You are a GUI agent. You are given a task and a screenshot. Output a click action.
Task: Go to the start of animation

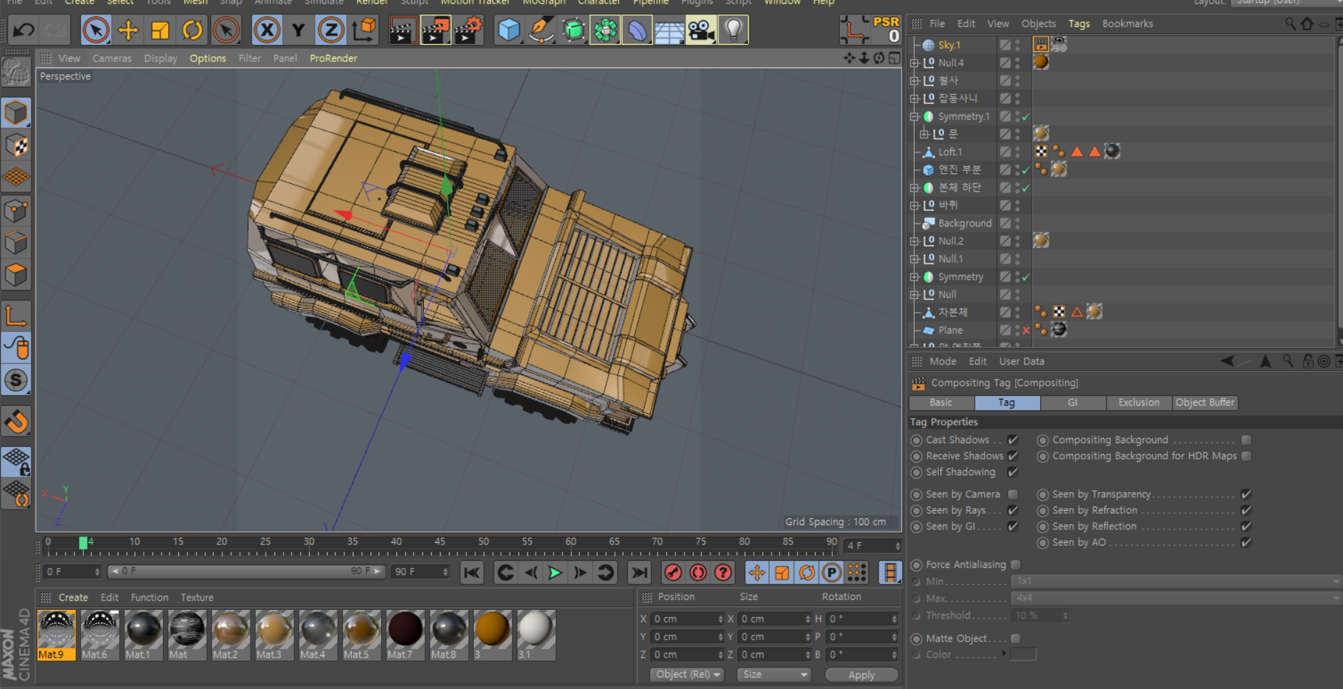point(472,572)
